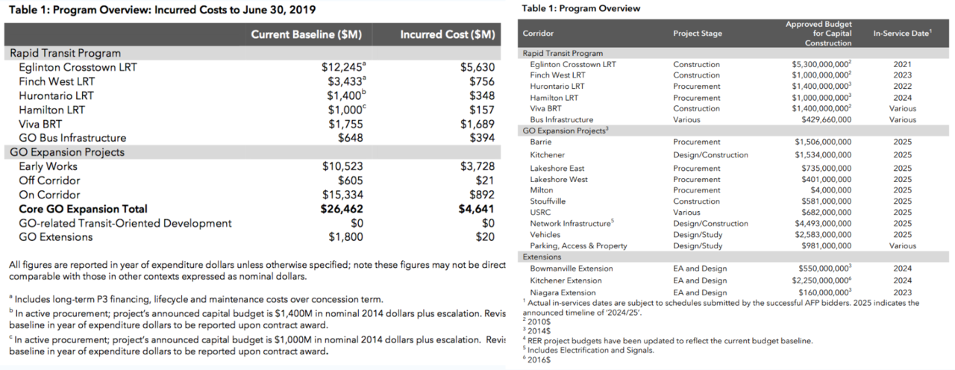
Task: Click the 'Early Works' row label
Action: point(48,166)
